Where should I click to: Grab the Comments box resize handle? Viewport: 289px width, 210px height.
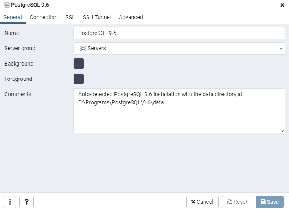coord(283,131)
